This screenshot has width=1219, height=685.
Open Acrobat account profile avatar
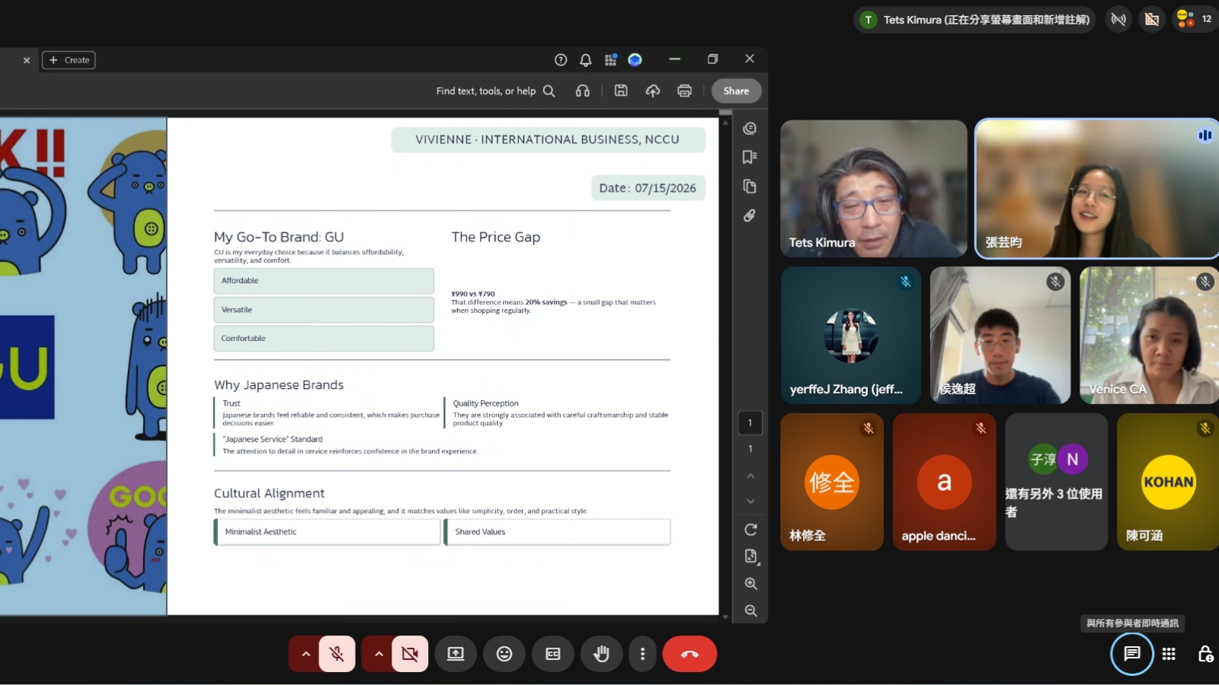(x=635, y=59)
